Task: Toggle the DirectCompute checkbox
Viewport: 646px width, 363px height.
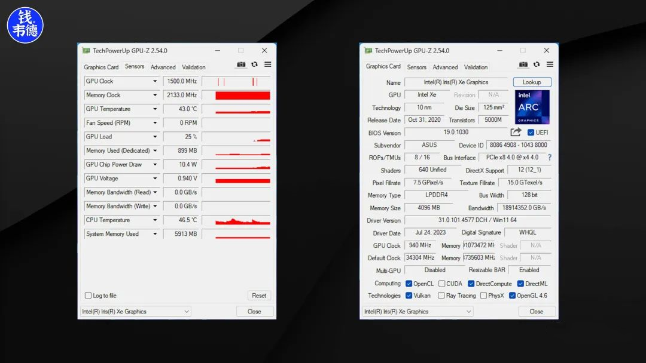Action: [x=471, y=284]
